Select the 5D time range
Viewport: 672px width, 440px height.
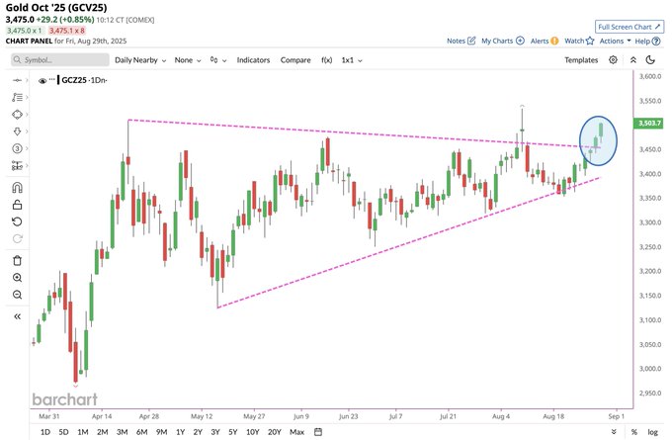63,432
